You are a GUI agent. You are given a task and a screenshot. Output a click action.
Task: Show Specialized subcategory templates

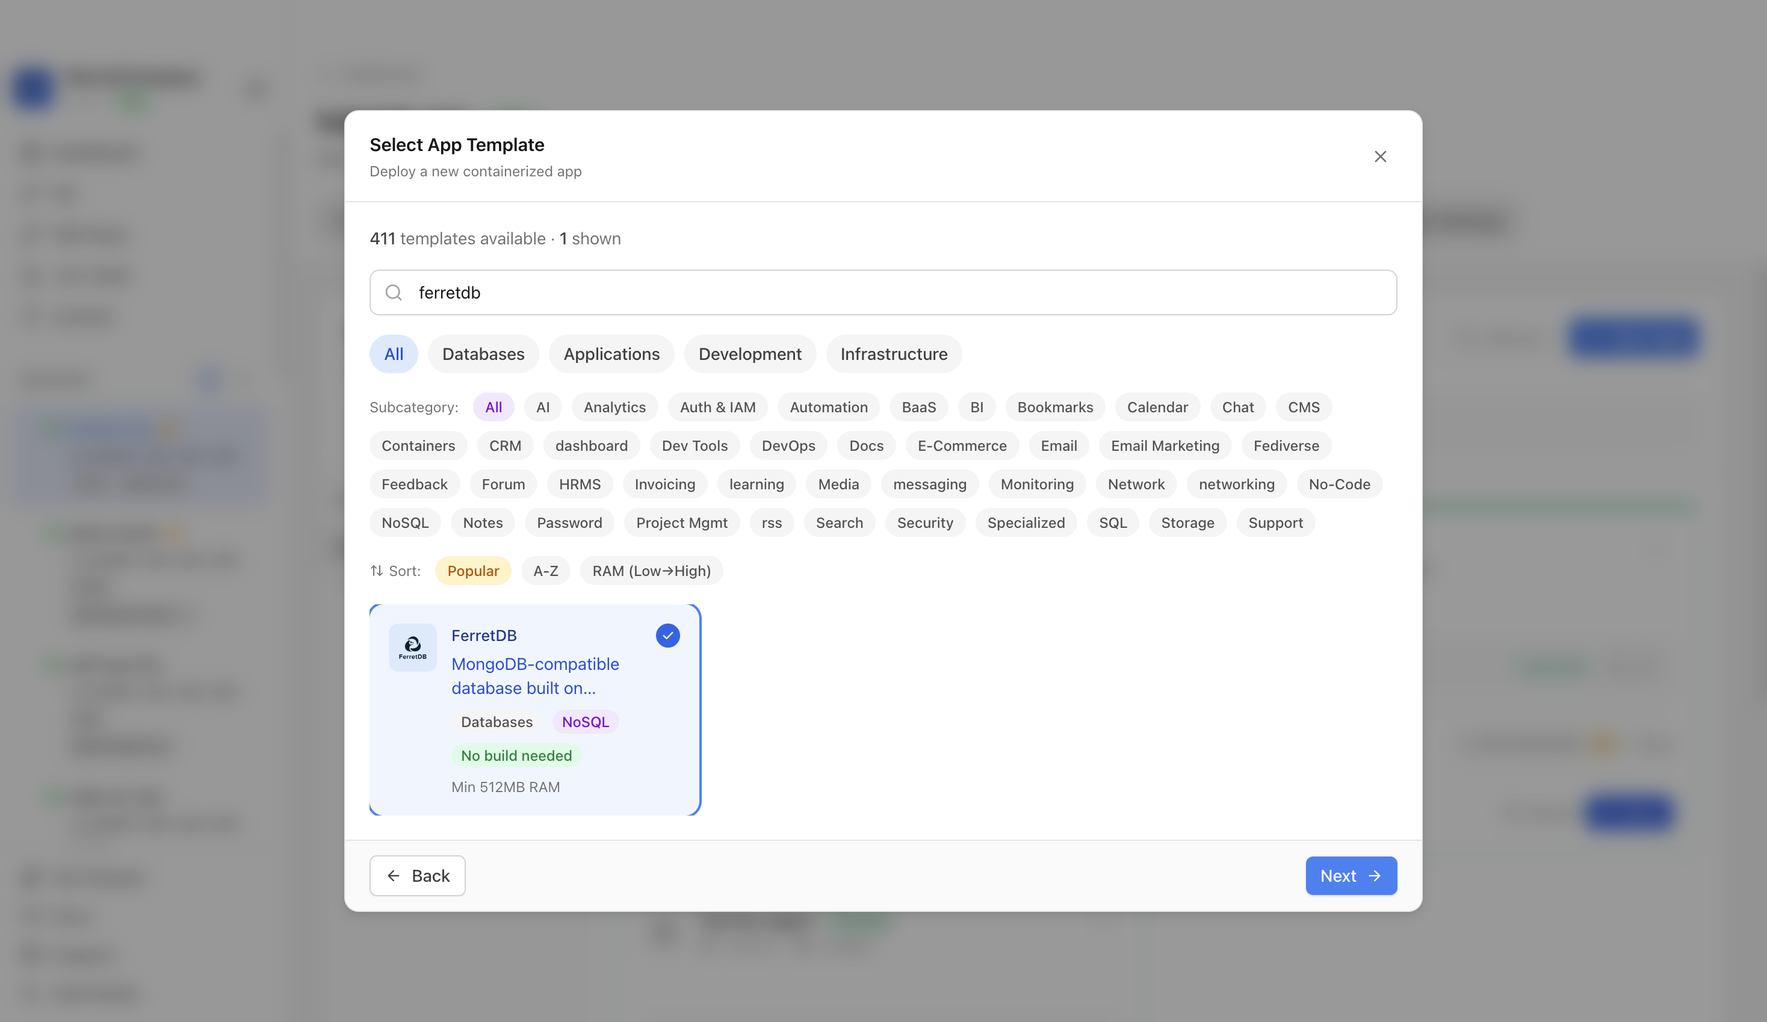(x=1026, y=523)
